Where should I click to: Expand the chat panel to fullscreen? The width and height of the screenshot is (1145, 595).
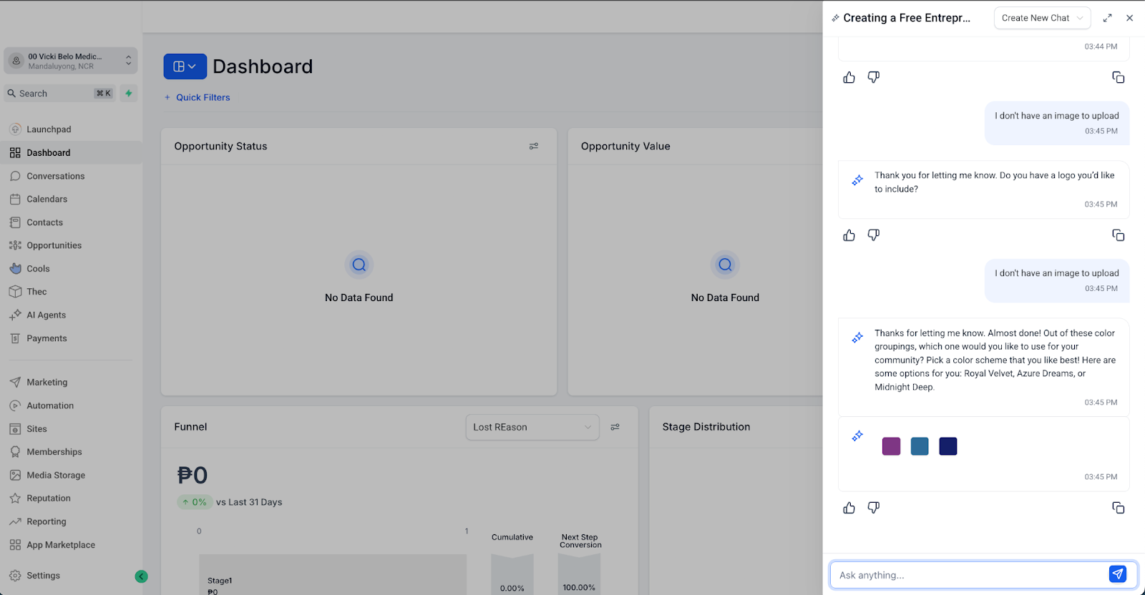[1107, 18]
